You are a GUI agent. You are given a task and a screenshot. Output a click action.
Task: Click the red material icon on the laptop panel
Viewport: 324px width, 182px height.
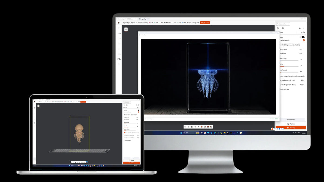[x=139, y=112]
